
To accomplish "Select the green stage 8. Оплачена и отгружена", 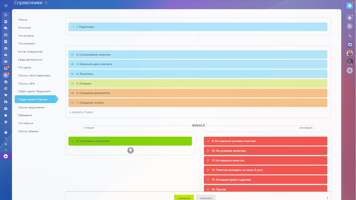I will (x=130, y=141).
